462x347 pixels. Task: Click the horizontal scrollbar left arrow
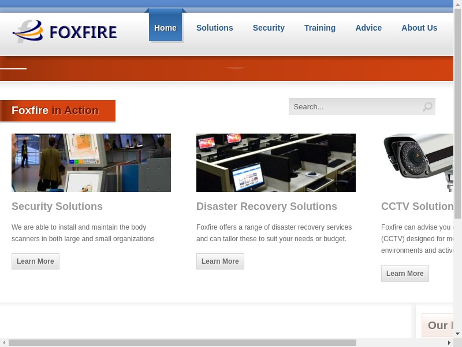4,342
